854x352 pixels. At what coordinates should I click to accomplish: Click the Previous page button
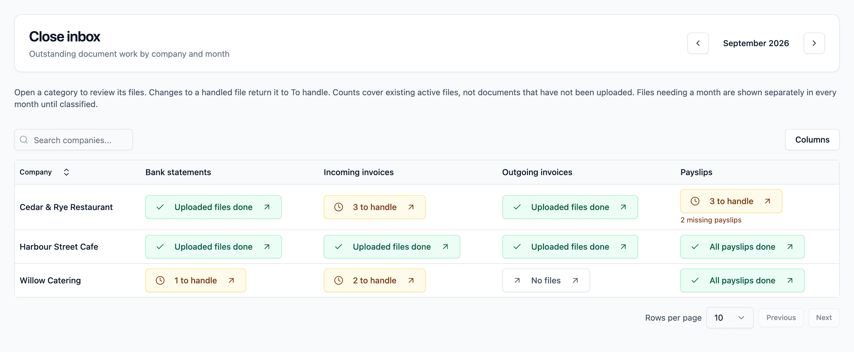click(x=781, y=318)
